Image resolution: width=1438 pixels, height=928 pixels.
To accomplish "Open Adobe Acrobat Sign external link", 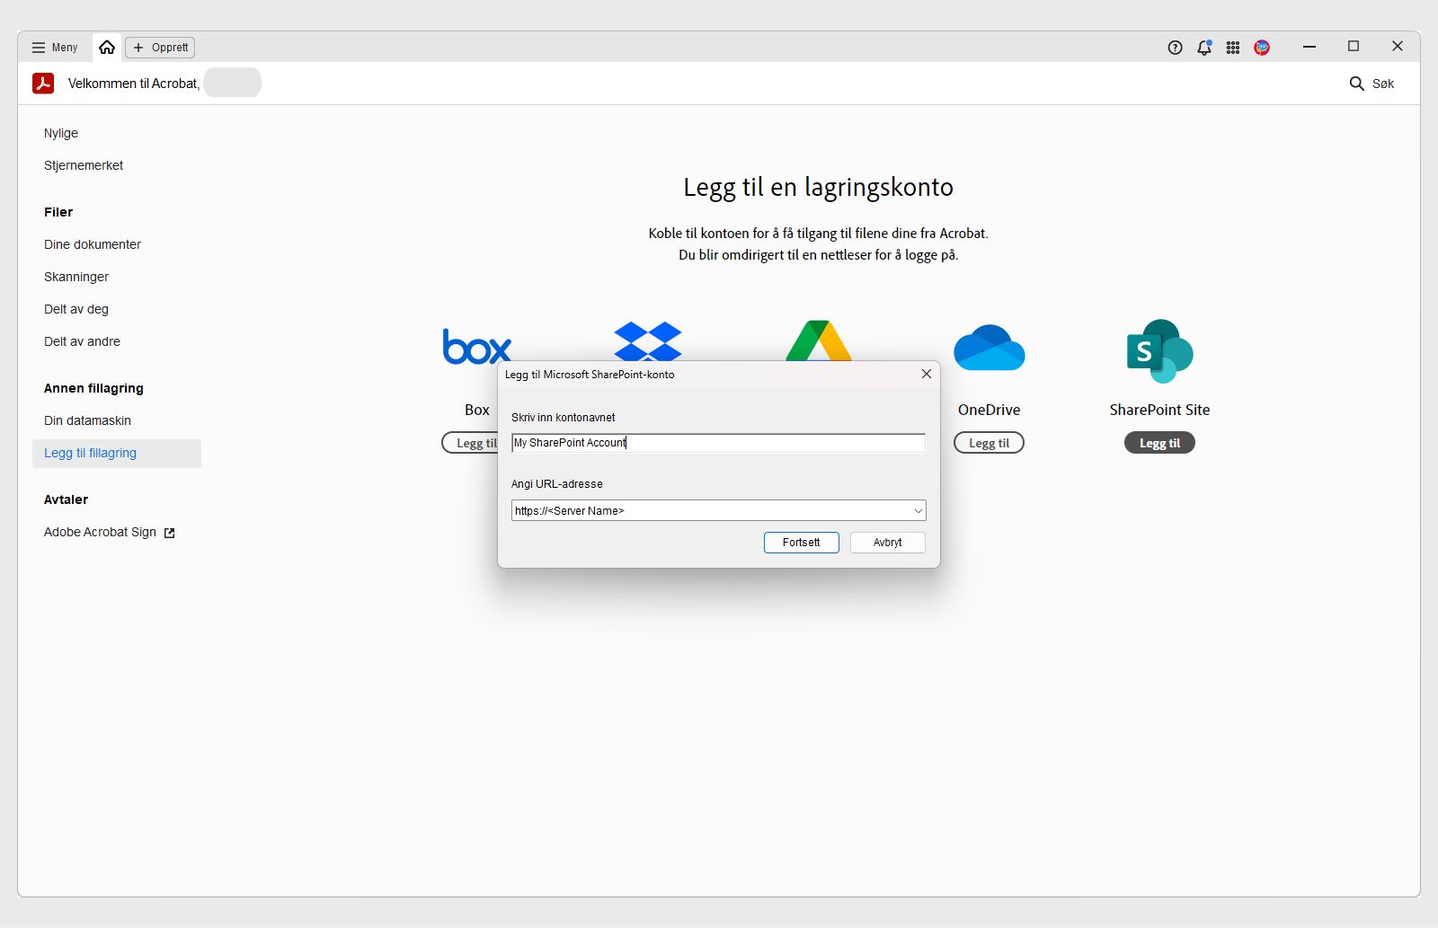I will point(101,532).
